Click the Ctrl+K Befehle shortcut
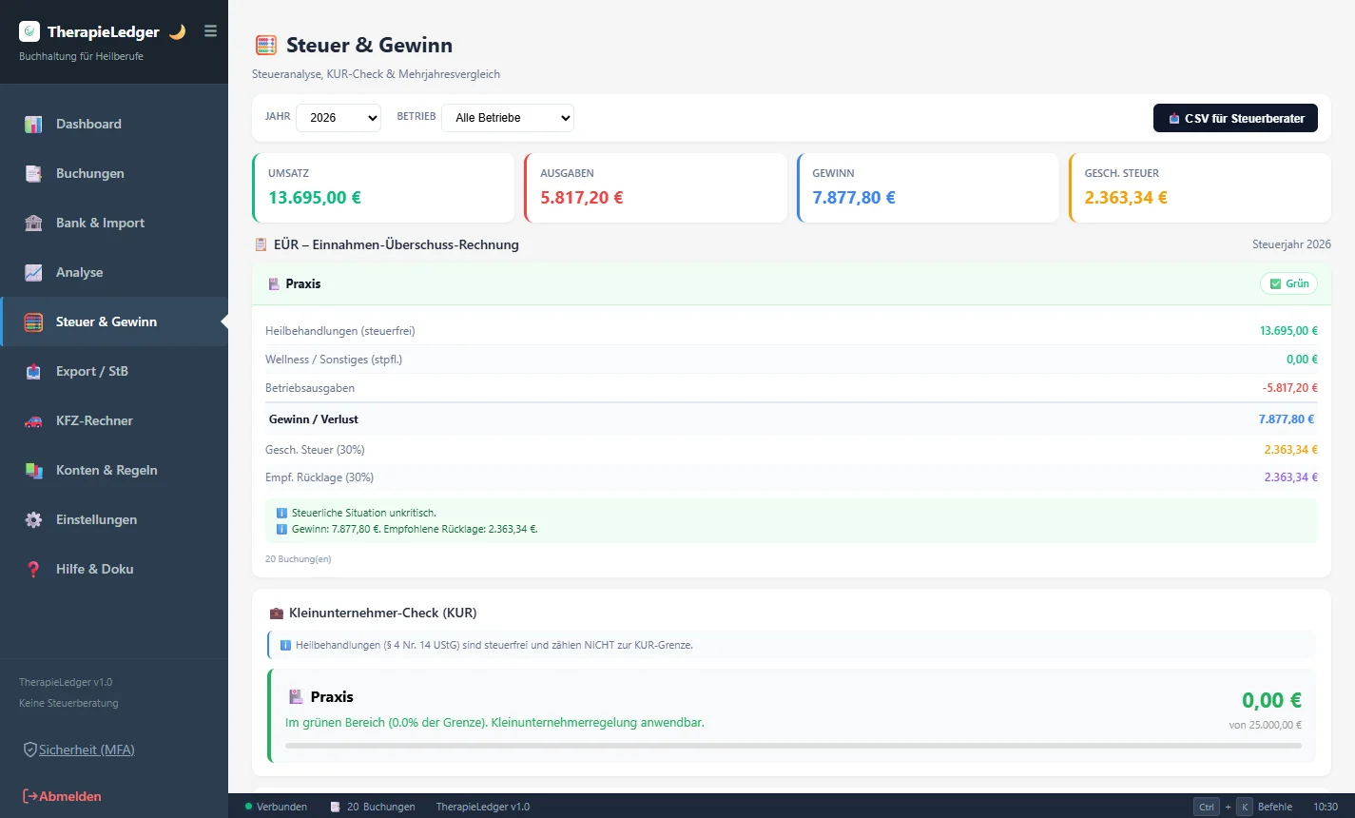The height and width of the screenshot is (818, 1355). tap(1243, 807)
